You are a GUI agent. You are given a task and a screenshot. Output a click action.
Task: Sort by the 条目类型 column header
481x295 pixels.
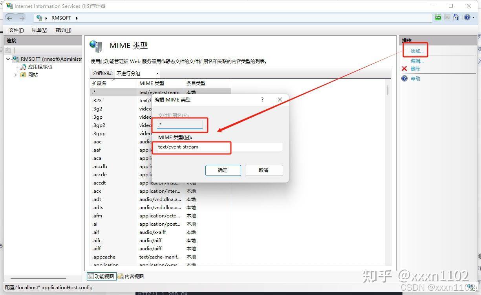click(x=207, y=83)
